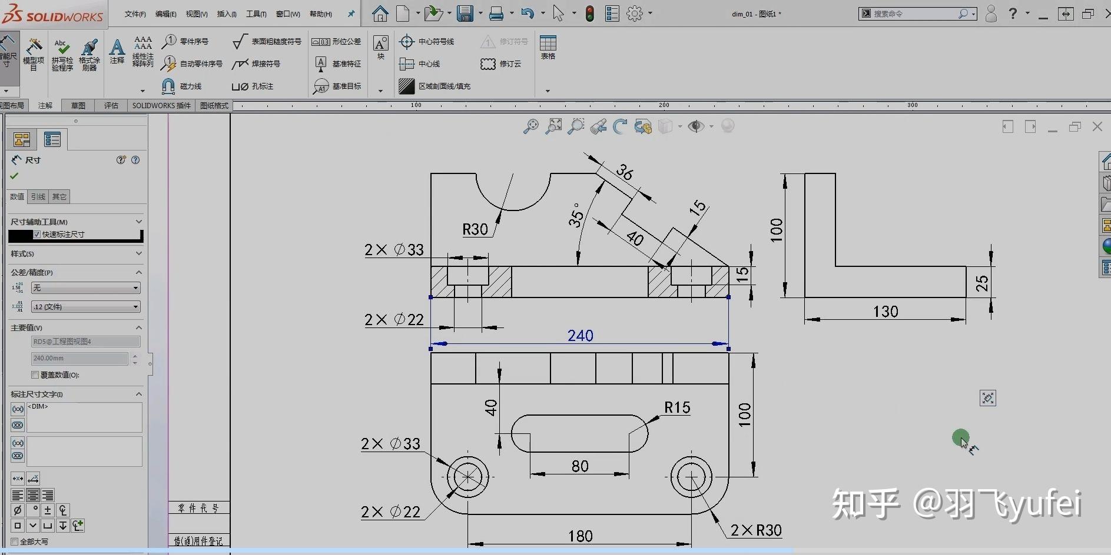Create a new document
Screen dimensions: 1111x555
(403, 13)
